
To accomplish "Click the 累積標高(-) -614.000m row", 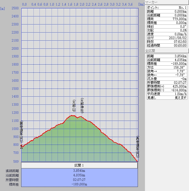I will (167, 90).
